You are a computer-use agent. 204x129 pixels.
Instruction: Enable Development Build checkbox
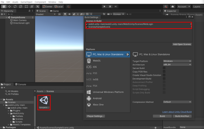164,79
